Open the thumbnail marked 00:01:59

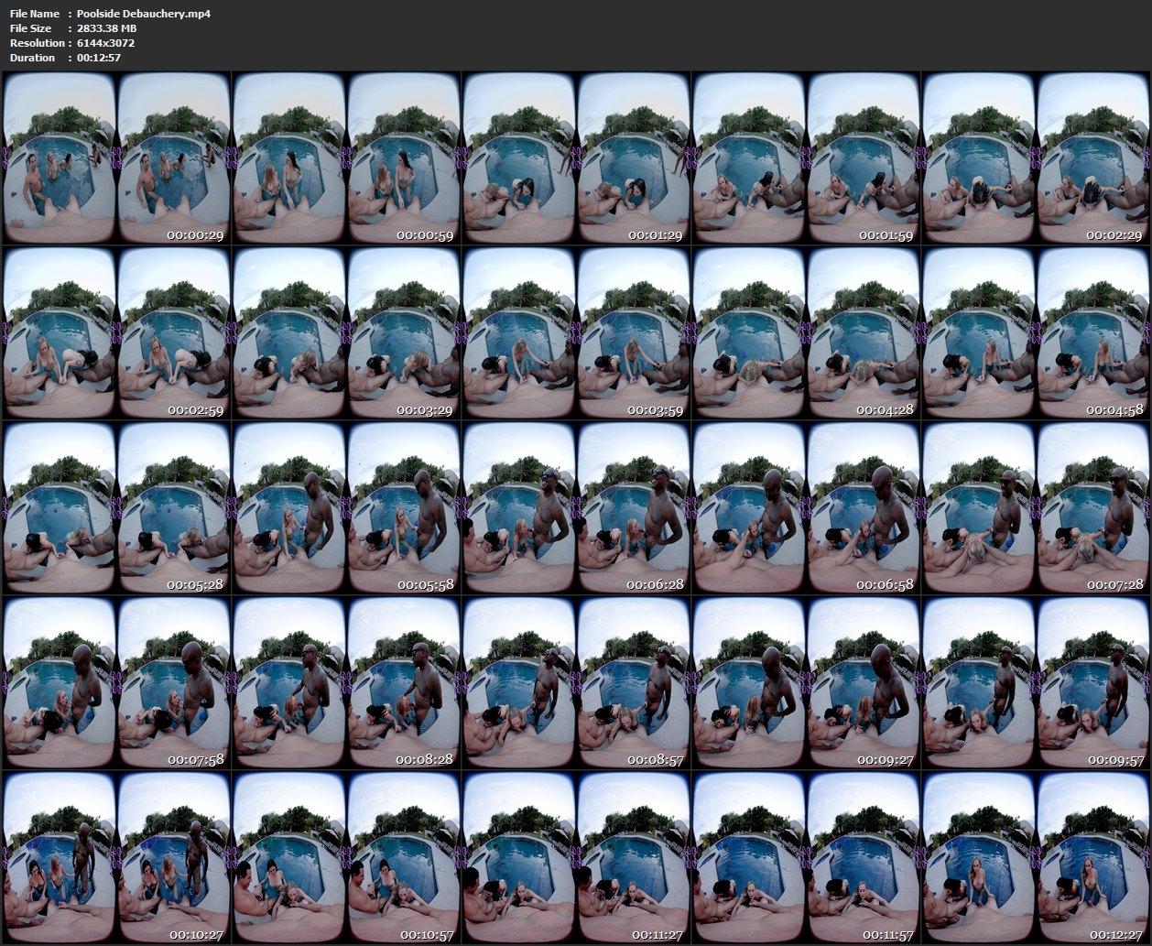coord(806,158)
